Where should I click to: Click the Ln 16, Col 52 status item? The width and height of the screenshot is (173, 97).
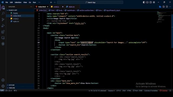coord(97,91)
